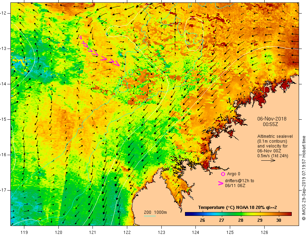This screenshot has width=306, height=236.
Task: Click the '200 1000m' depth legend text
Action: [155, 212]
